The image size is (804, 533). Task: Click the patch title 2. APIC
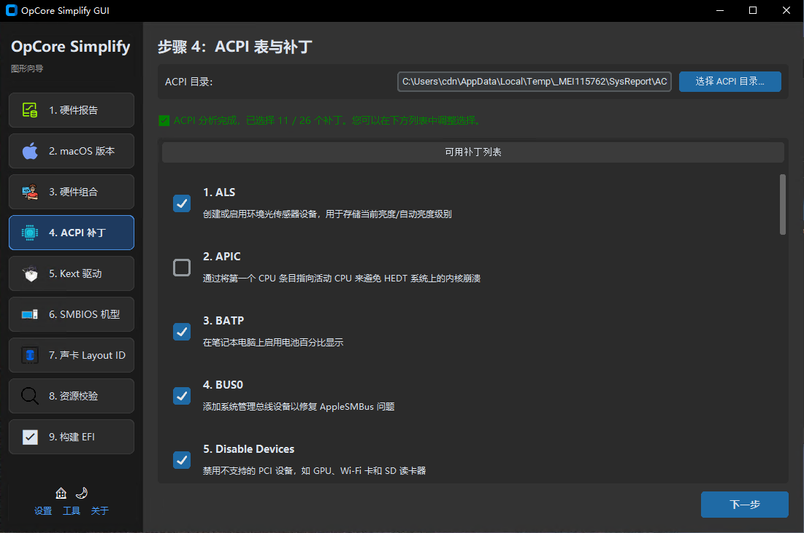pos(221,257)
